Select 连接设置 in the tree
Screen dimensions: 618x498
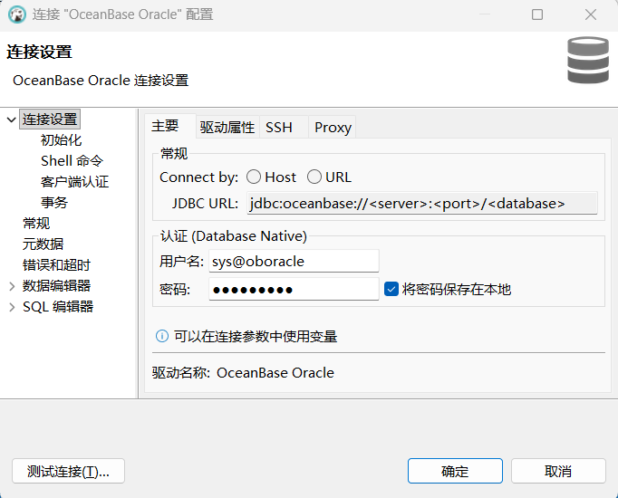(x=50, y=120)
